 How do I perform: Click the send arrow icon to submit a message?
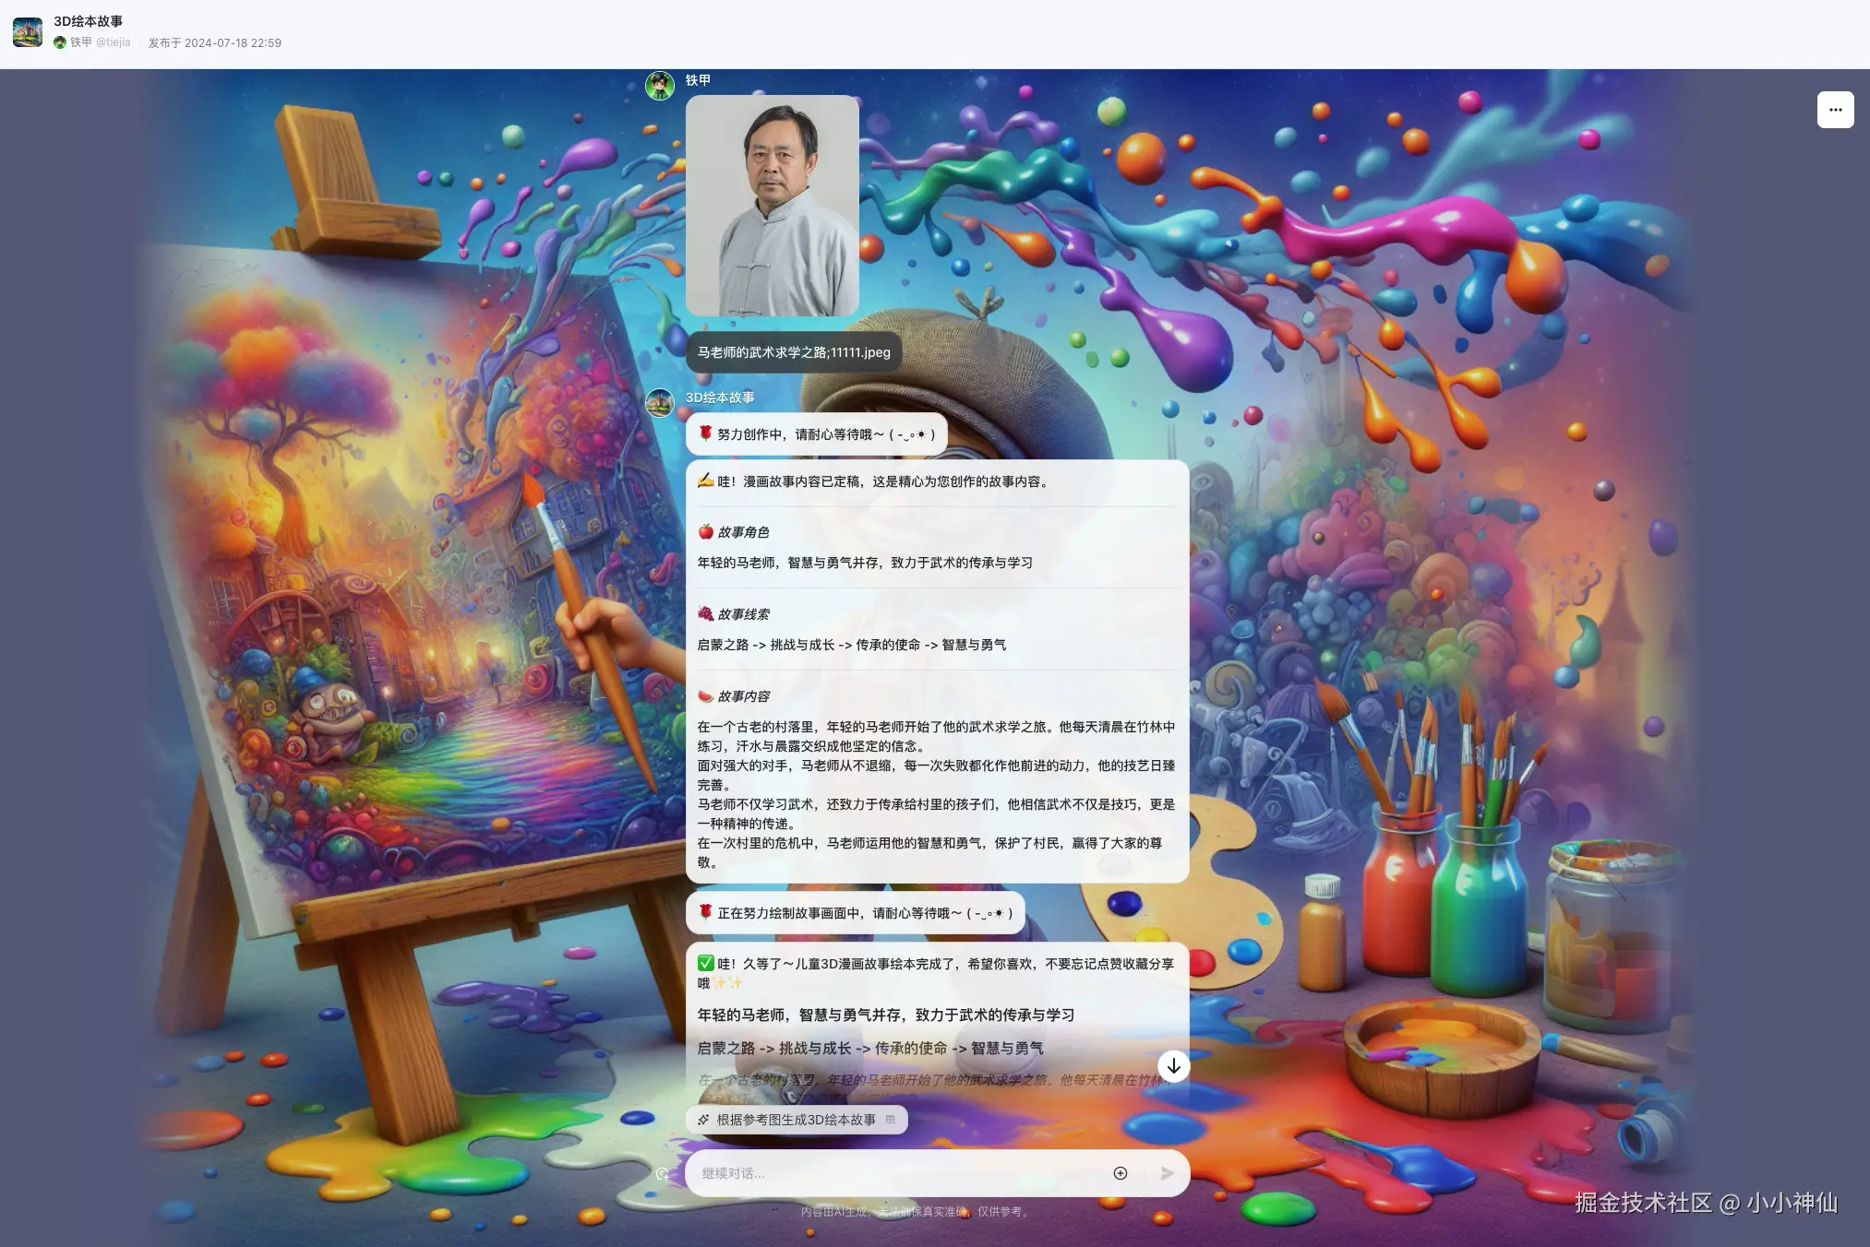(x=1166, y=1173)
